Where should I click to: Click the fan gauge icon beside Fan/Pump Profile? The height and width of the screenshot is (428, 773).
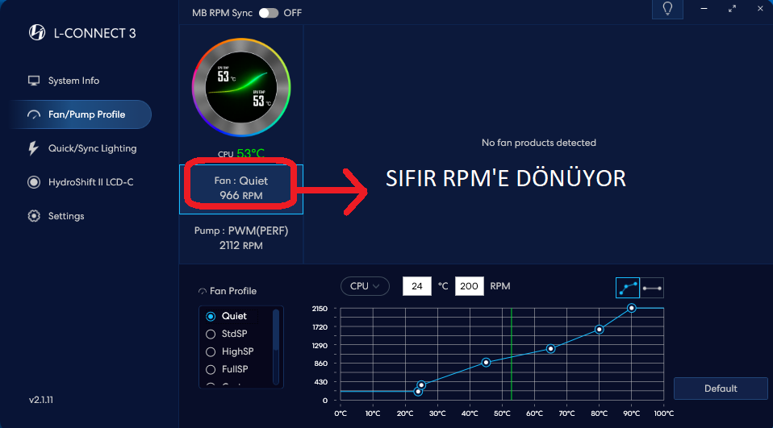[x=34, y=114]
